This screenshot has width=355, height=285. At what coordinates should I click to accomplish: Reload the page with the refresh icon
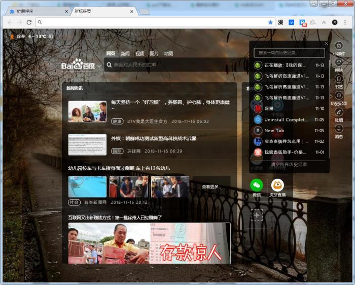(x=29, y=22)
